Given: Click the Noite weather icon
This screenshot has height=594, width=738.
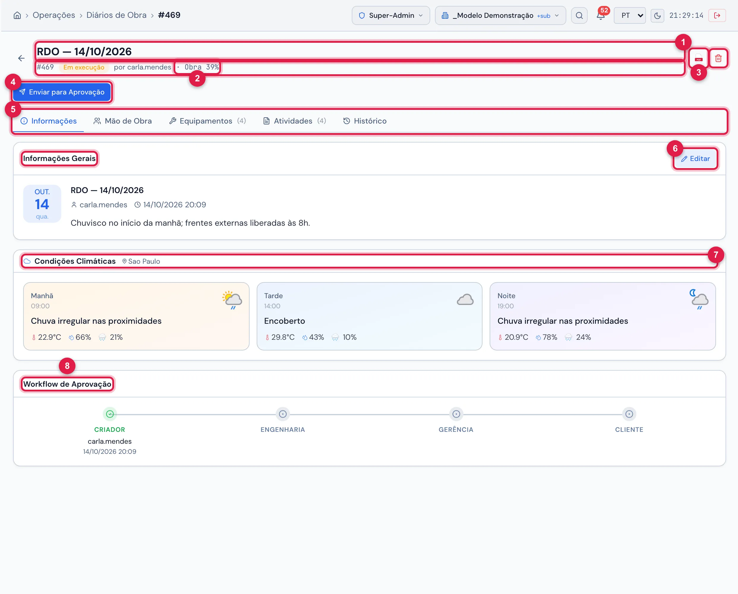Looking at the screenshot, I should (x=699, y=300).
